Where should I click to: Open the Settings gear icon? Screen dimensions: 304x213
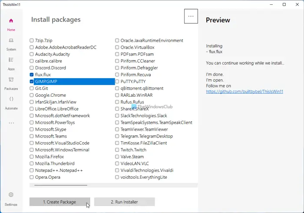[x=11, y=195]
